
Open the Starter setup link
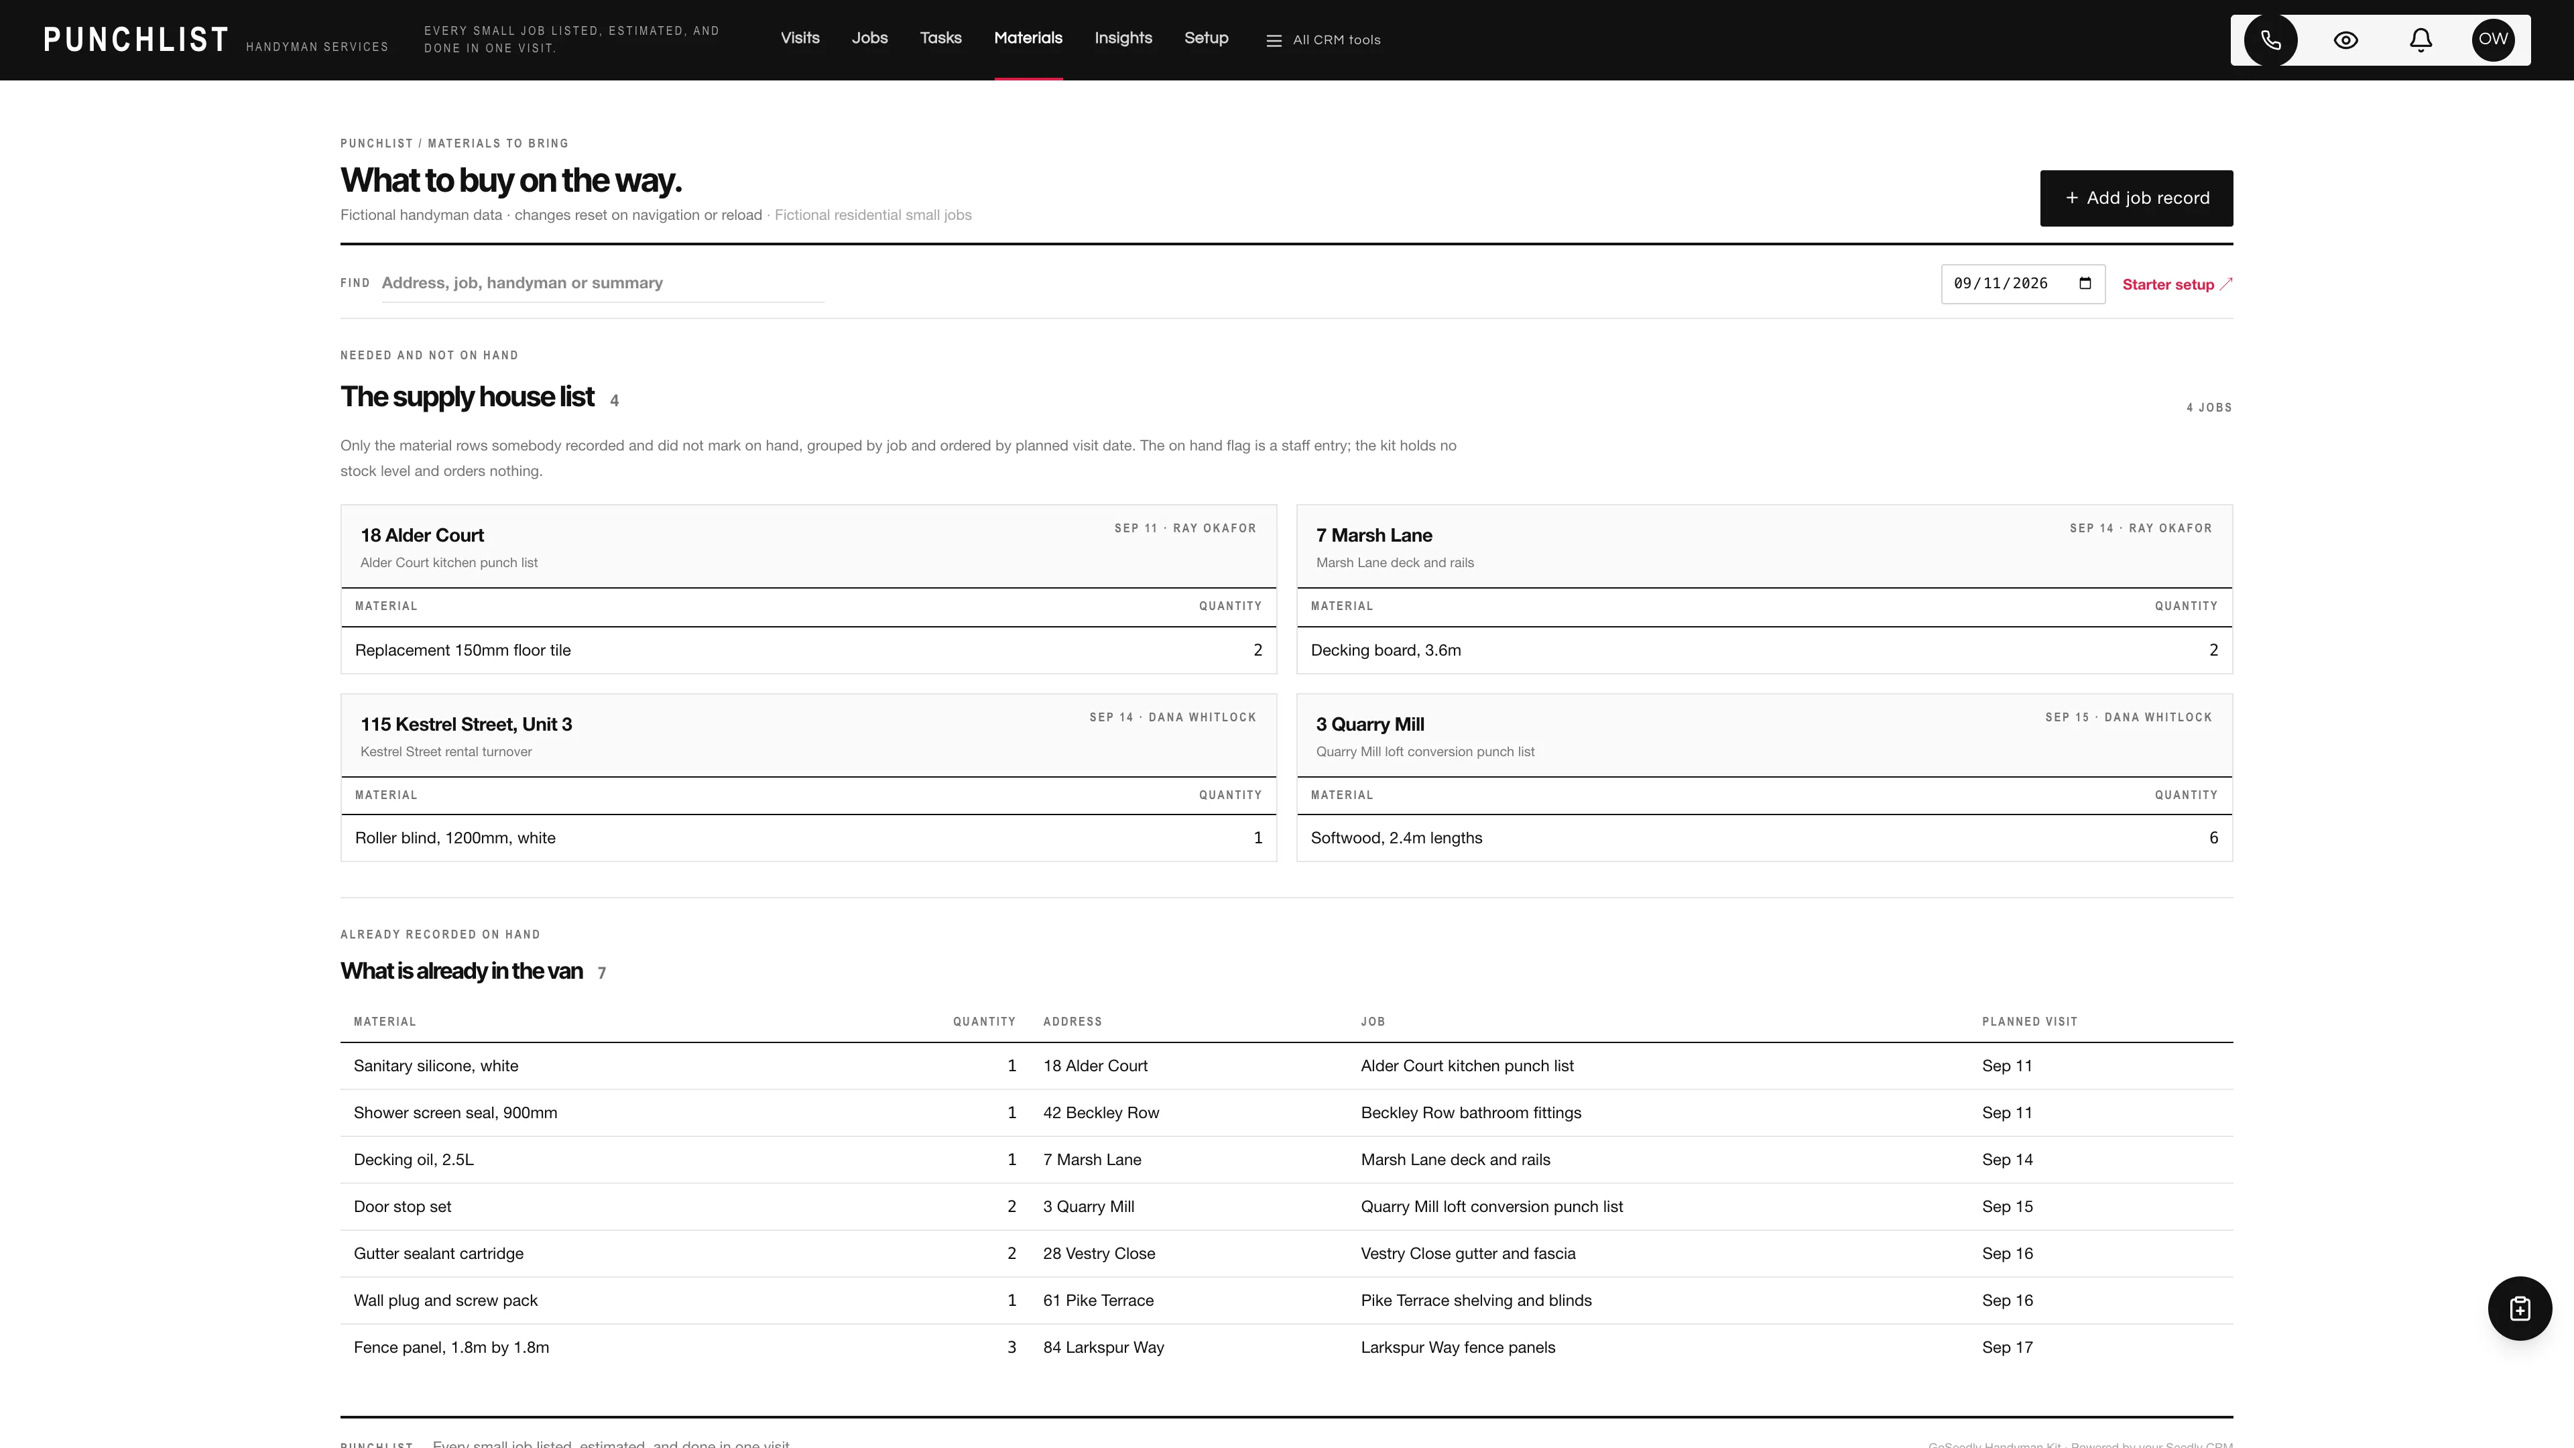2177,285
